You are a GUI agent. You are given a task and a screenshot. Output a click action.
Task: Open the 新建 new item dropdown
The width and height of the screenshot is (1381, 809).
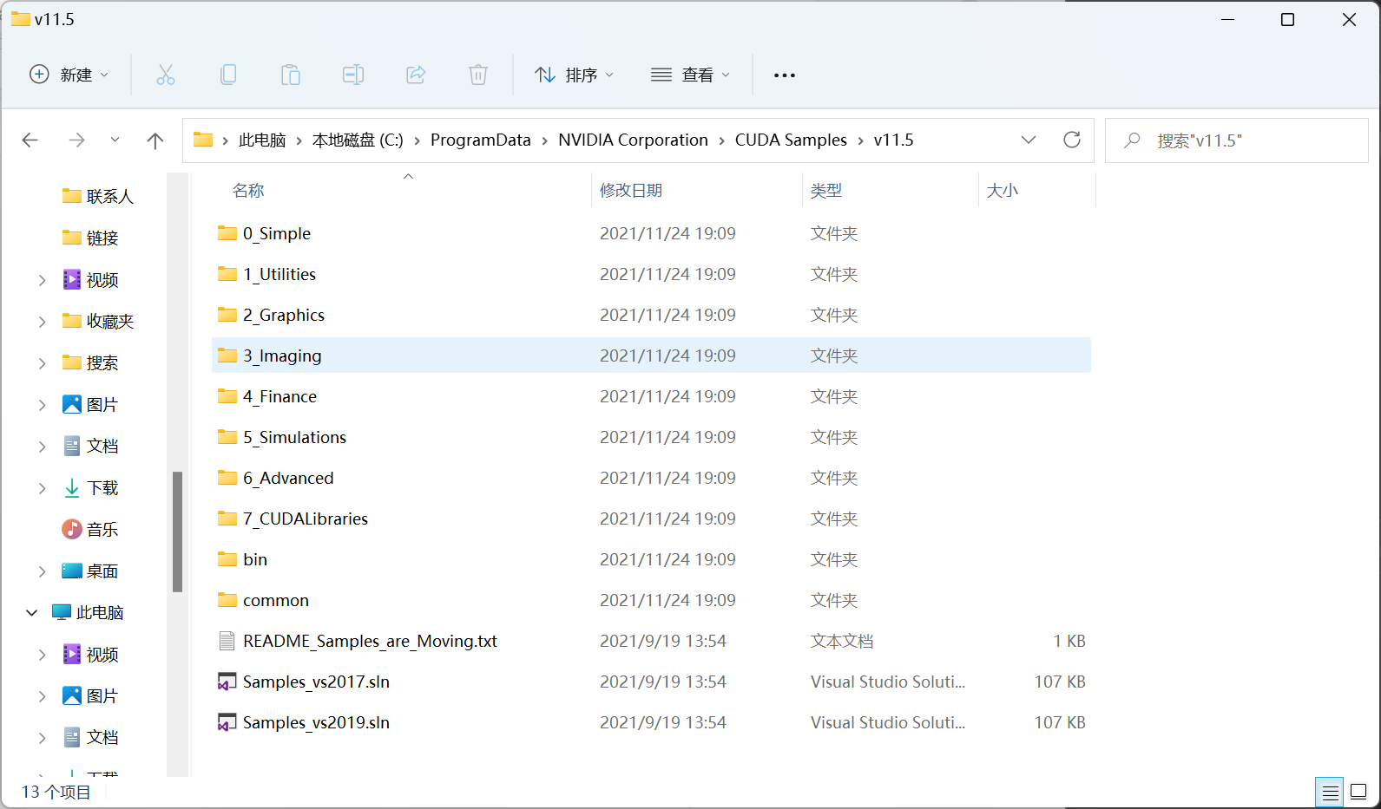(69, 75)
